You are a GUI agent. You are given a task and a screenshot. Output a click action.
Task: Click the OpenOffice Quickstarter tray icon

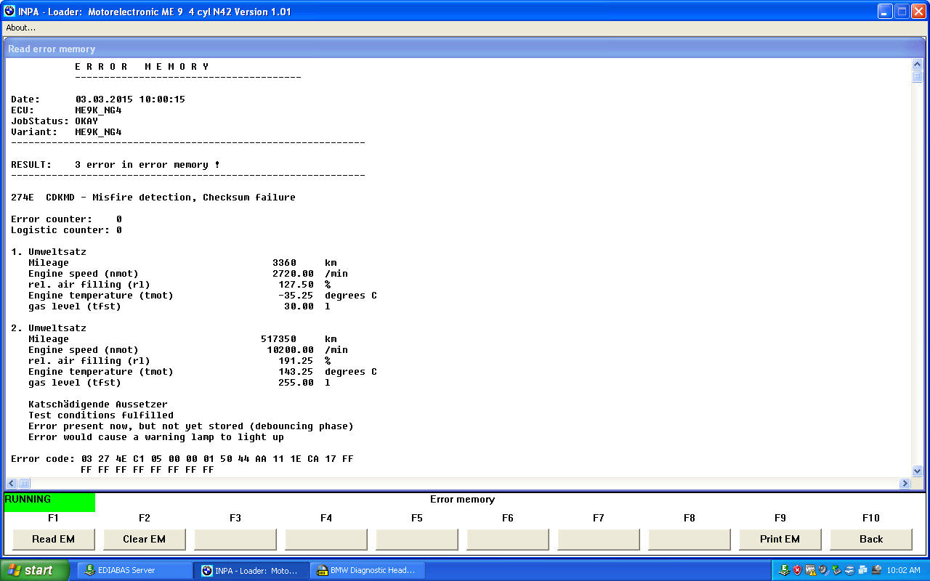point(849,570)
